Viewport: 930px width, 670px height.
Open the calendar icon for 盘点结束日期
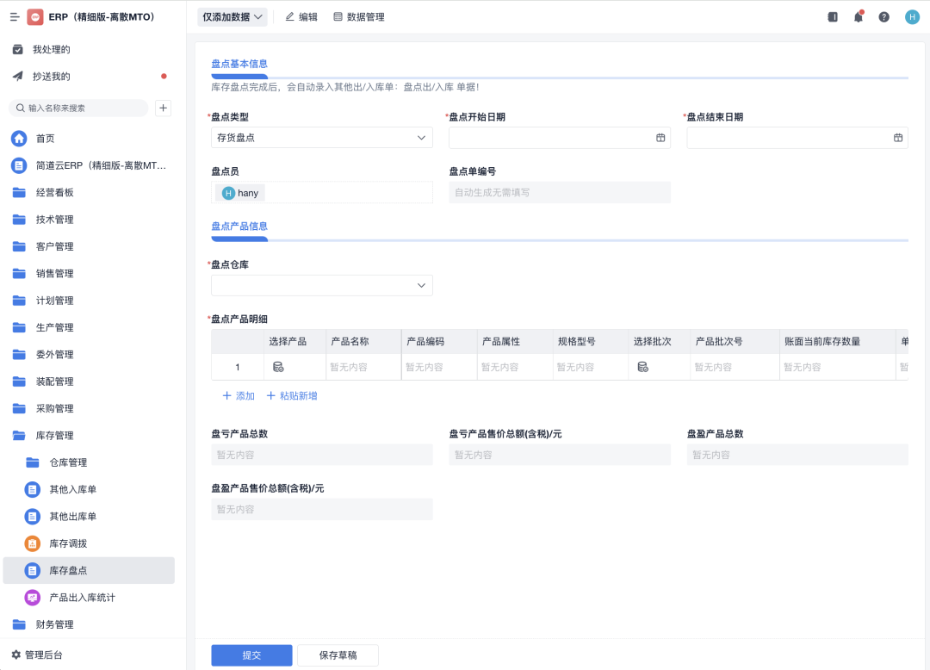coord(898,138)
